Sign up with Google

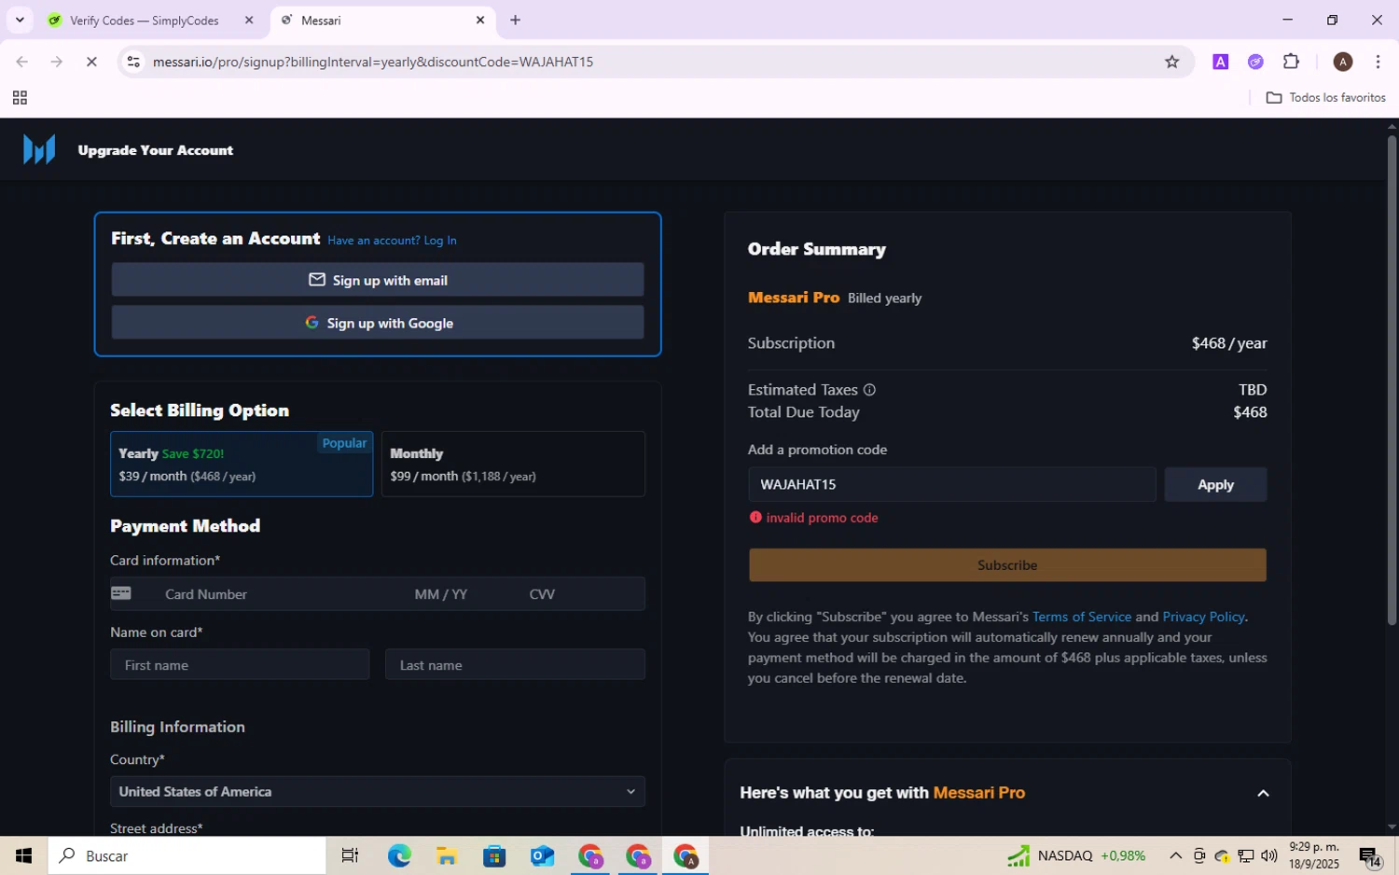pyautogui.click(x=378, y=323)
